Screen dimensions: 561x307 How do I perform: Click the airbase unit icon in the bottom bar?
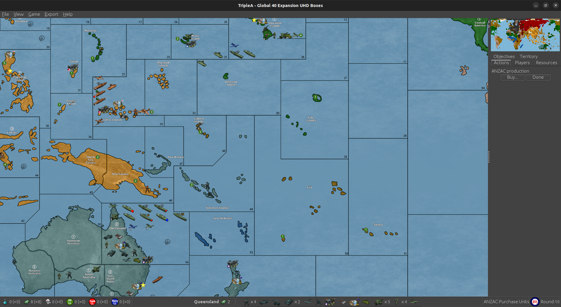click(x=330, y=302)
